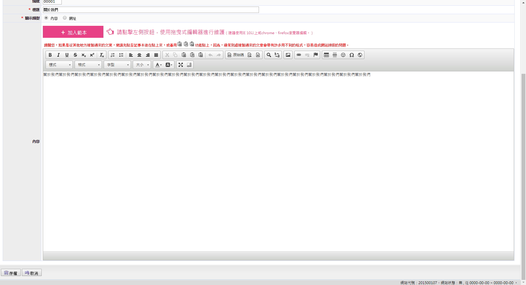526x285 pixels.
Task: Select the 網址 display type radio button
Action: (x=65, y=18)
